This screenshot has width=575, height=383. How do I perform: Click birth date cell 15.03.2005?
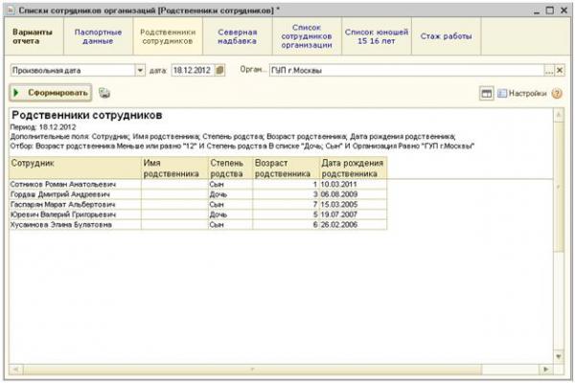point(353,205)
